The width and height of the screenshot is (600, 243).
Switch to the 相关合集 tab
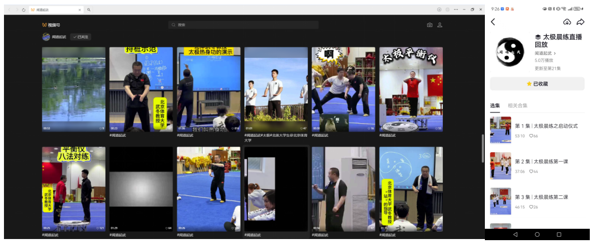click(x=517, y=106)
